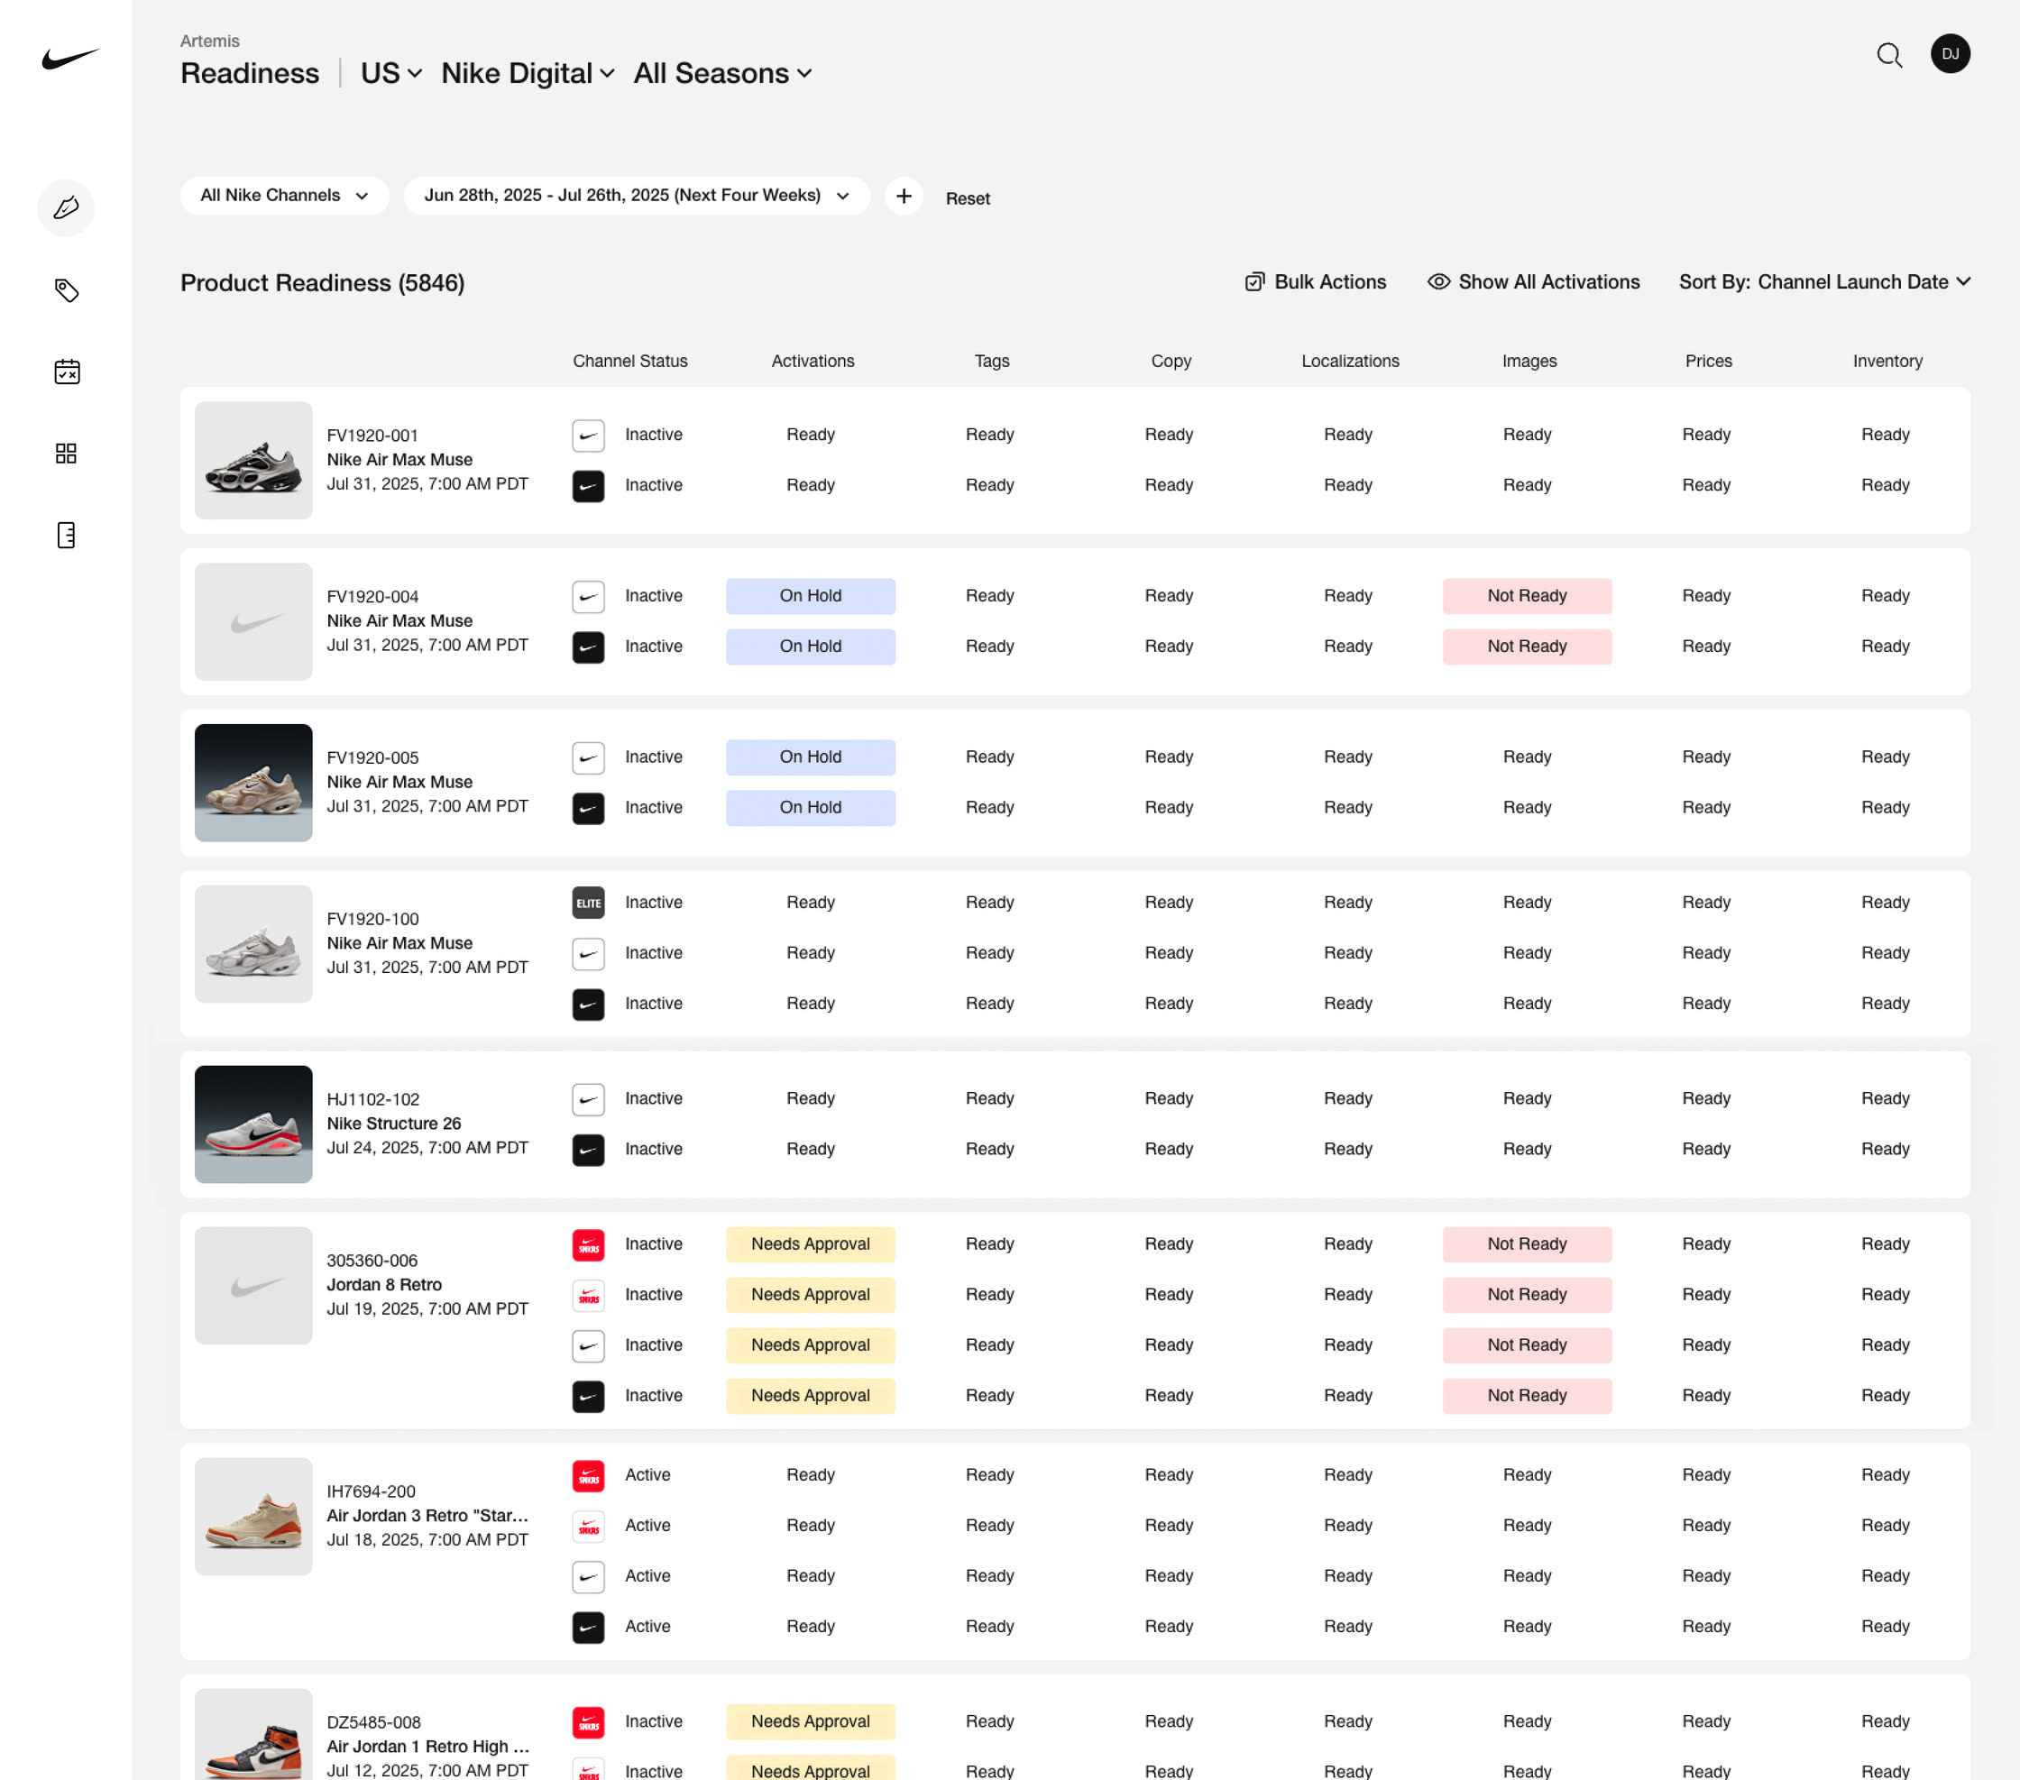Click white Nike channel icon for FV1920-004
Image resolution: width=2020 pixels, height=1780 pixels.
[588, 597]
